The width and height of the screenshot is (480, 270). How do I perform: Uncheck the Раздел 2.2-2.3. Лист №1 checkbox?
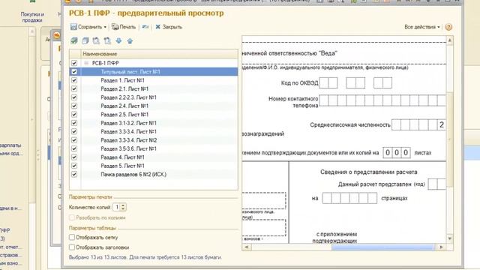[74, 97]
